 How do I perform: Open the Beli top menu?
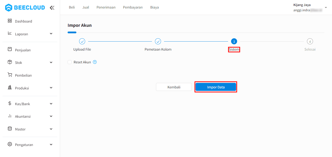72,7
